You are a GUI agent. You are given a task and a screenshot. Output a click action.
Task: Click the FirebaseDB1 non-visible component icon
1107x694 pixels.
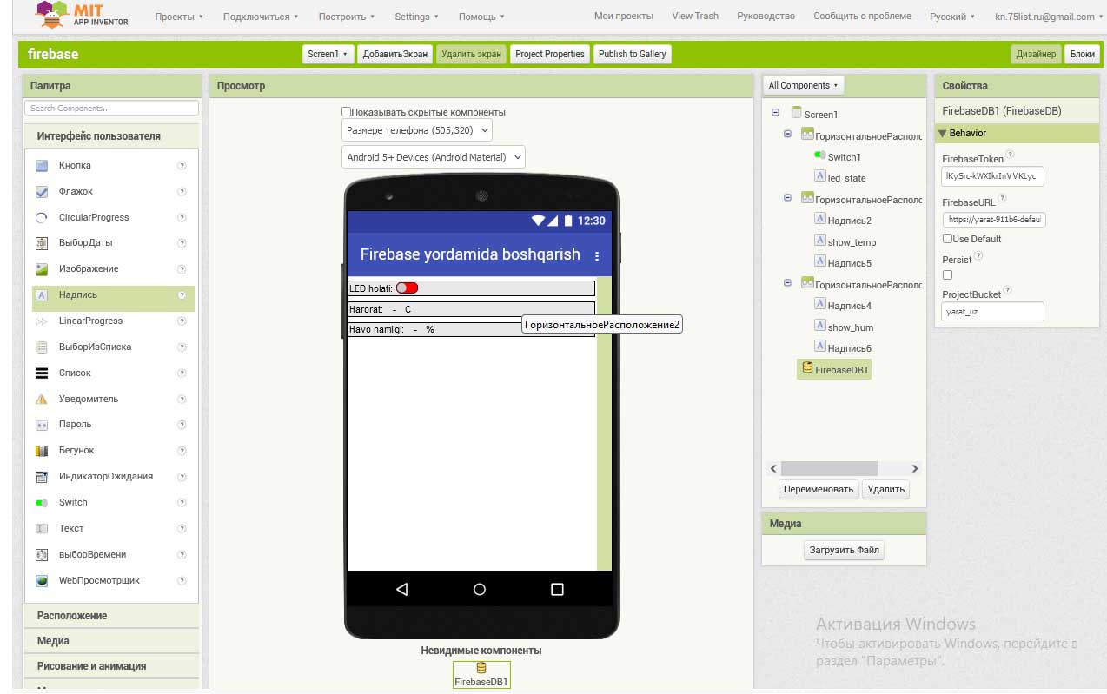click(x=481, y=668)
